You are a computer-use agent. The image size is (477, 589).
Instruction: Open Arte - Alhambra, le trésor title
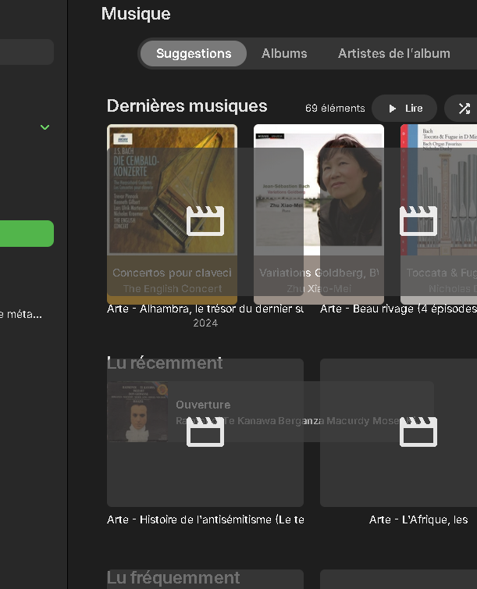205,309
